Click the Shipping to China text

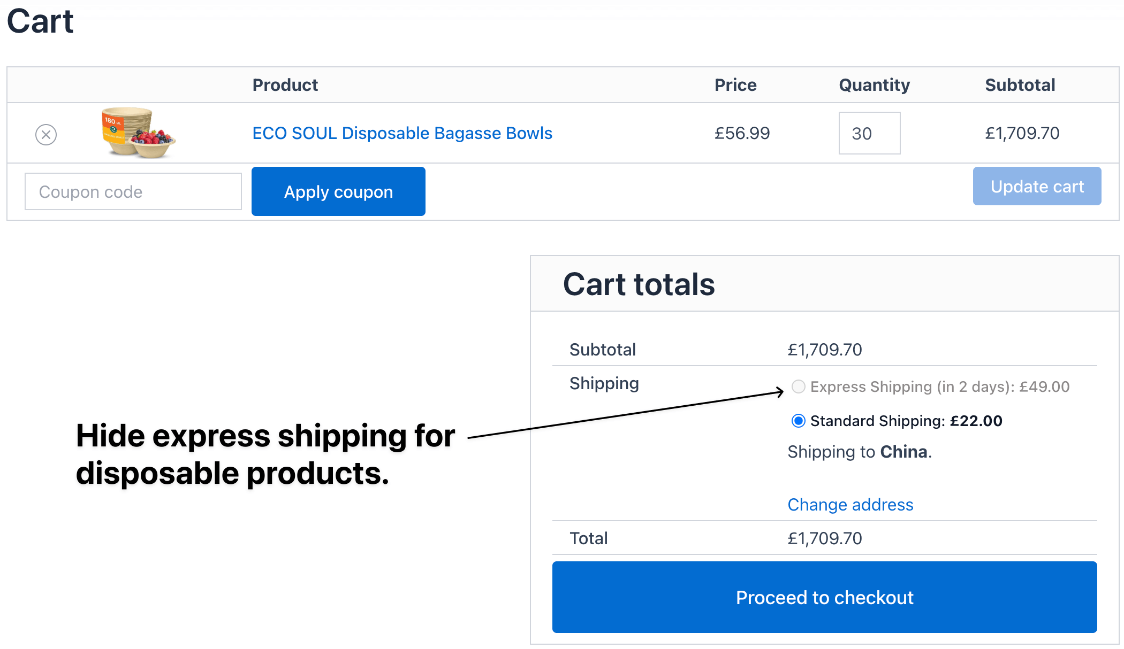pos(859,452)
